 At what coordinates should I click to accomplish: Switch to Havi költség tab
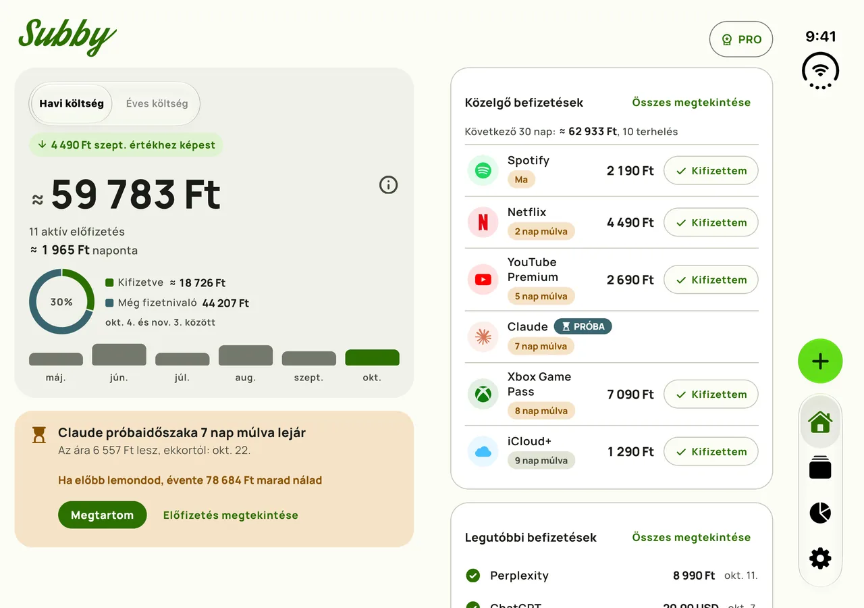point(72,104)
